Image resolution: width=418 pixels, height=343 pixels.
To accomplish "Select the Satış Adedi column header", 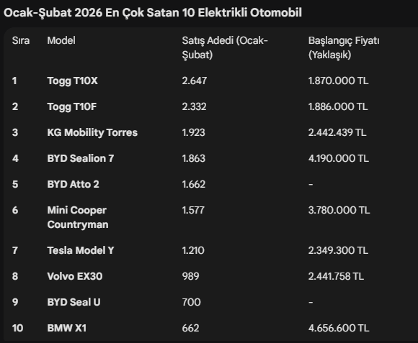I will pos(225,48).
